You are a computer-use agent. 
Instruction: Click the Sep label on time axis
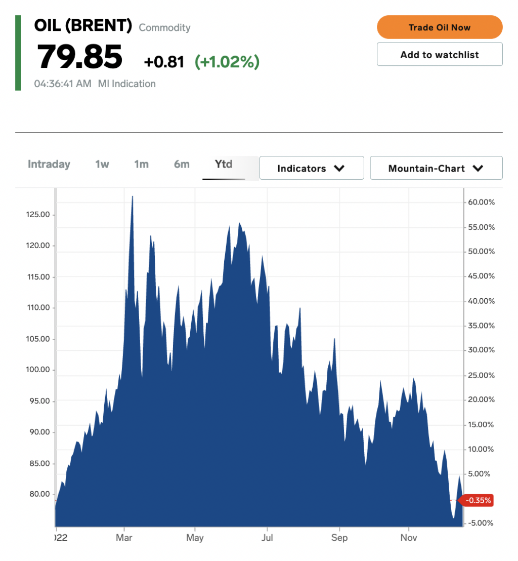click(339, 537)
